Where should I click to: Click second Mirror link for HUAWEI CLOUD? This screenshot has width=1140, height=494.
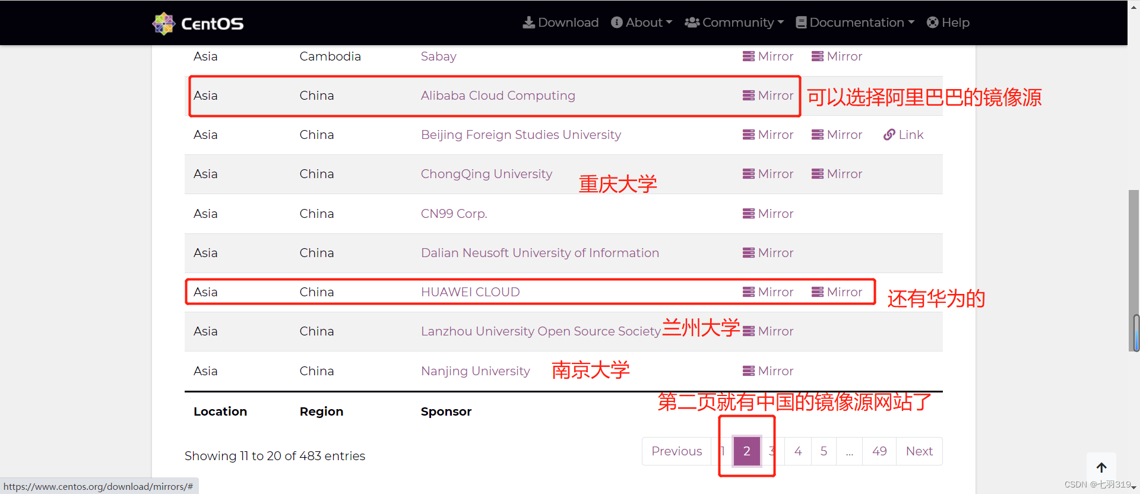coord(837,292)
